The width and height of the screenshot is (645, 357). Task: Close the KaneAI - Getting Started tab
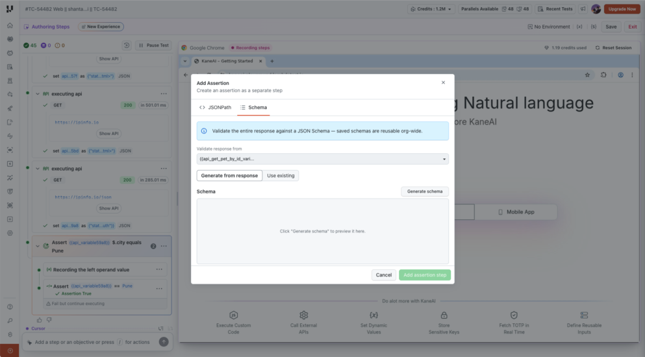260,61
